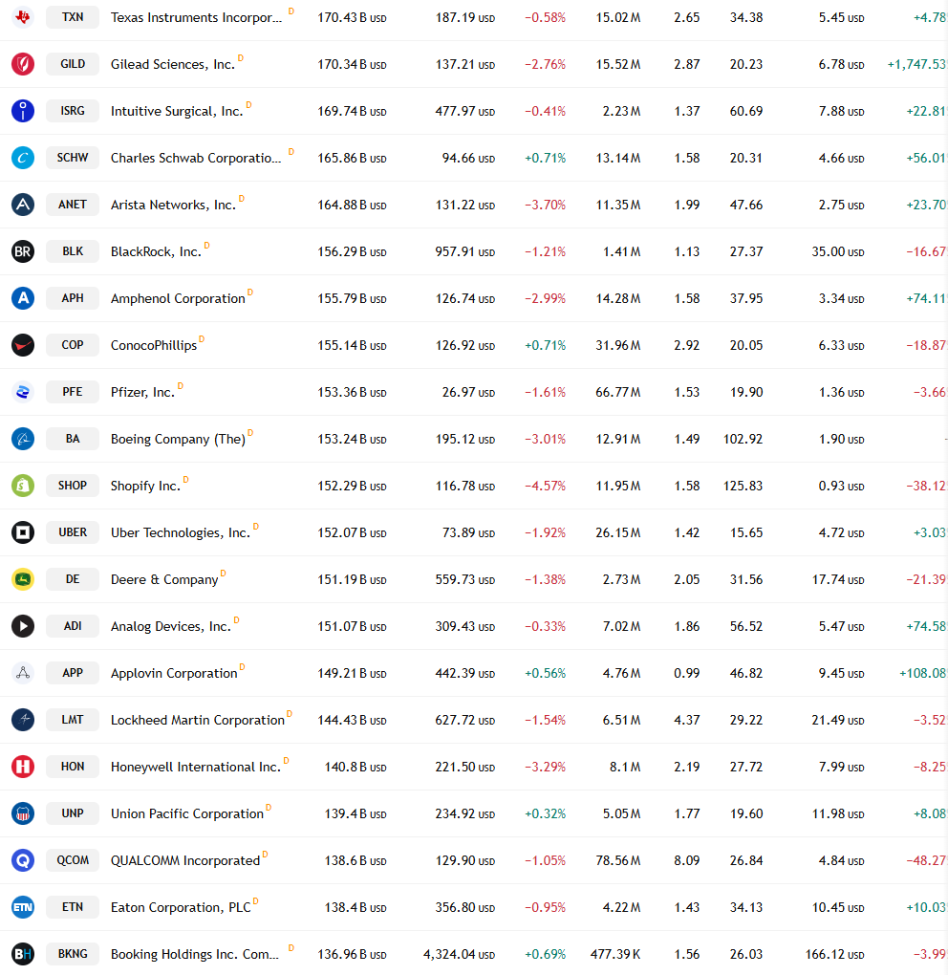This screenshot has height=975, width=948.
Task: Click the Charles Schwab logo icon
Action: point(23,158)
